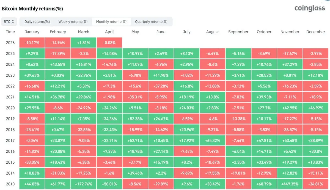Open the BTC coin selector dropdown
Image resolution: width=330 pixels, height=190 pixels.
point(9,21)
